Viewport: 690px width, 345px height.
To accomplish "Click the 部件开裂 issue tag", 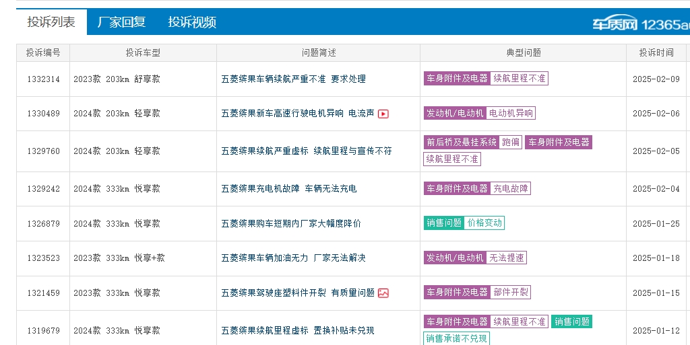I will [511, 293].
